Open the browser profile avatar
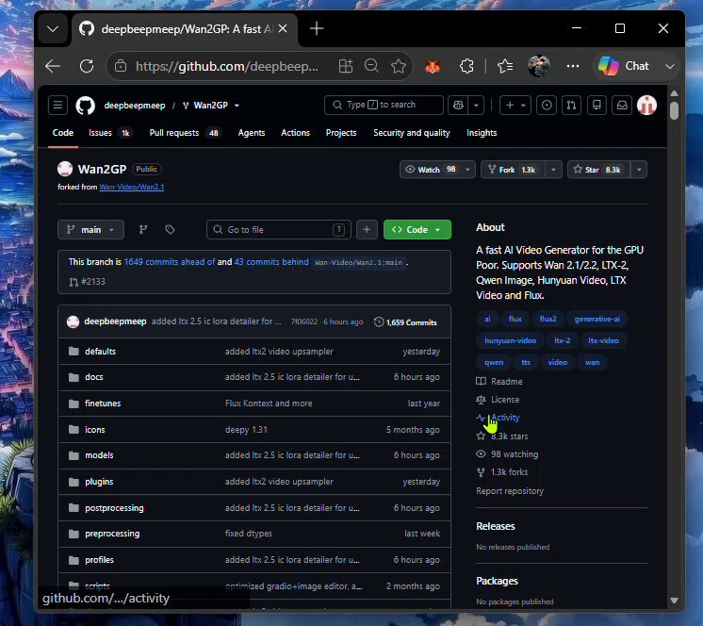Image resolution: width=703 pixels, height=626 pixels. pos(538,66)
